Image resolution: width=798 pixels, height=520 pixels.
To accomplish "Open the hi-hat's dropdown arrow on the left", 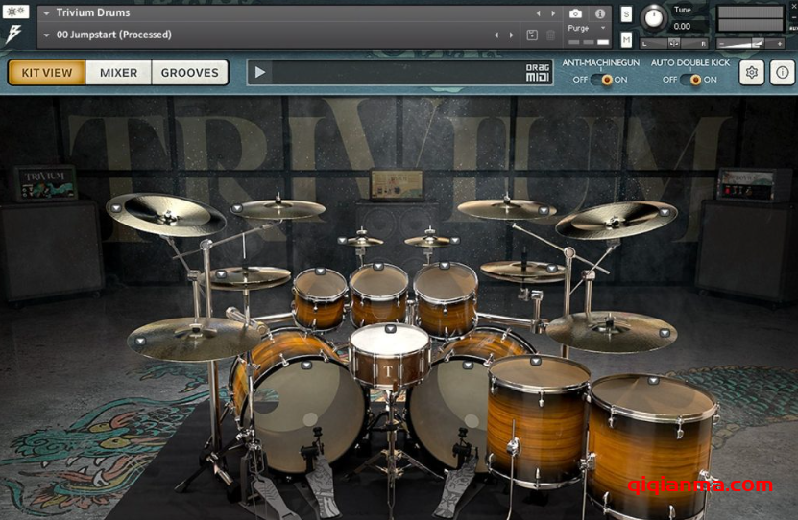I will (x=221, y=274).
